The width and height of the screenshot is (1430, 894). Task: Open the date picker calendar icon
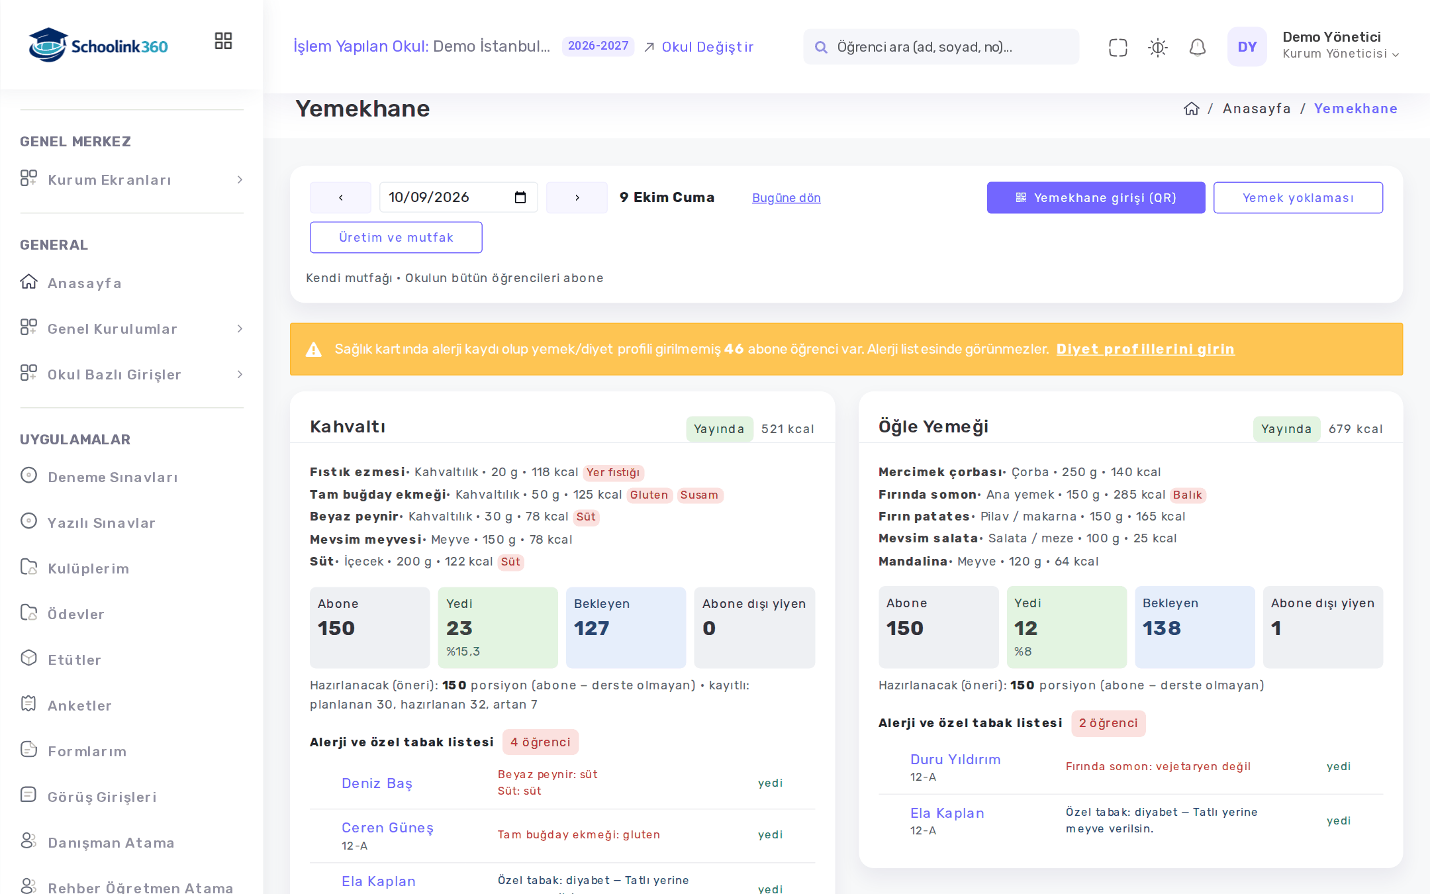[520, 197]
